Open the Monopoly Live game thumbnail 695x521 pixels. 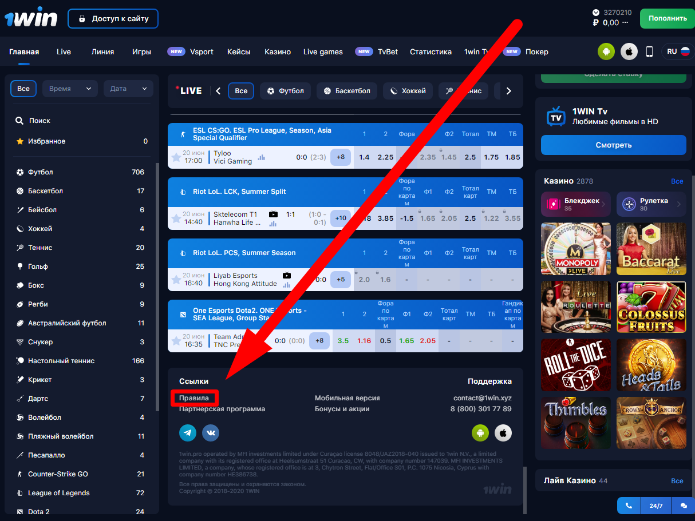pos(576,249)
